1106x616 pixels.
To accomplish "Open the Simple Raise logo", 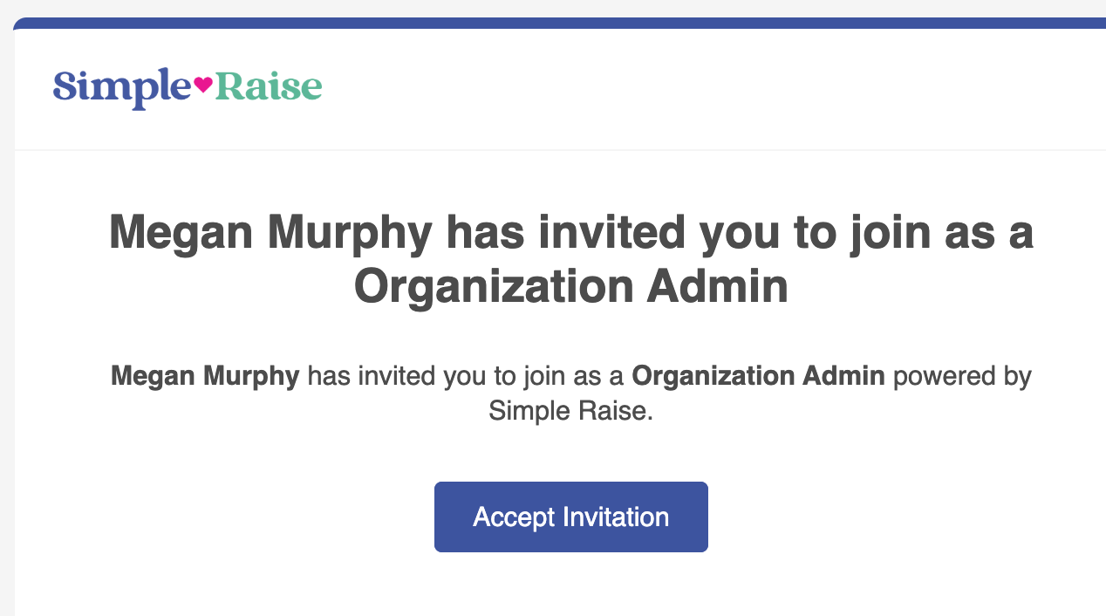I will click(x=188, y=88).
